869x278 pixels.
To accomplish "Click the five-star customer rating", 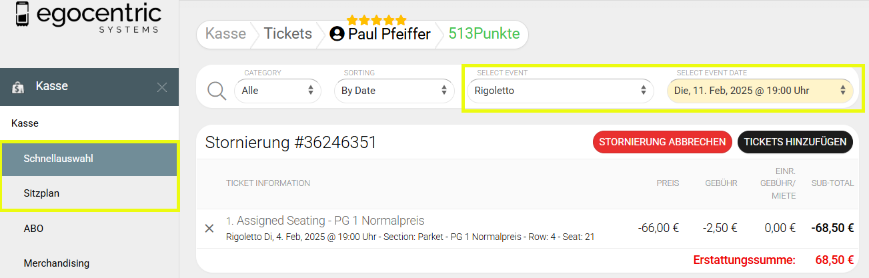I will coord(376,20).
